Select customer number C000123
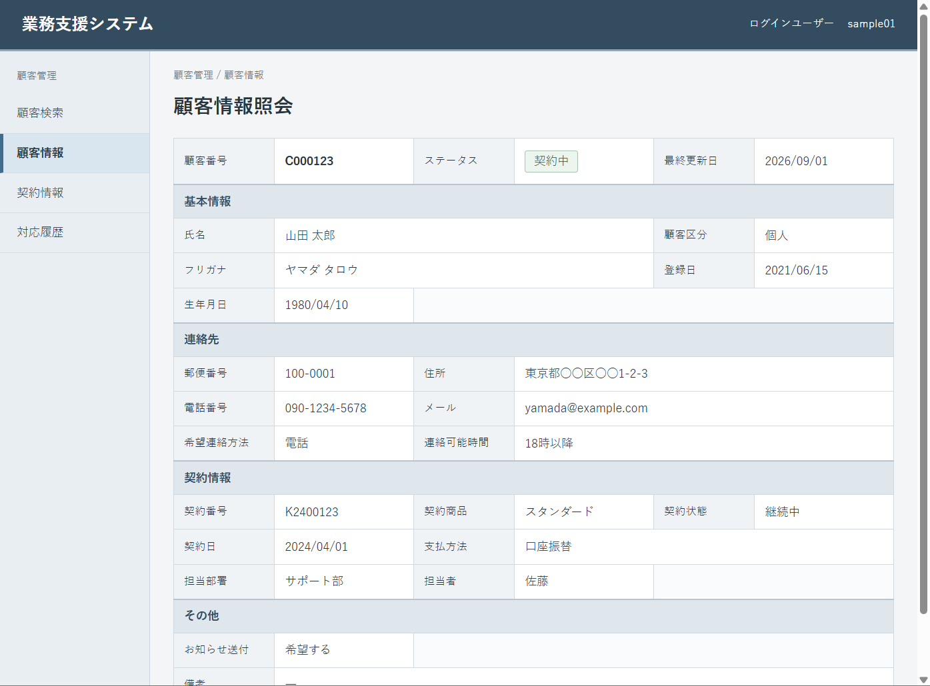 coord(309,161)
